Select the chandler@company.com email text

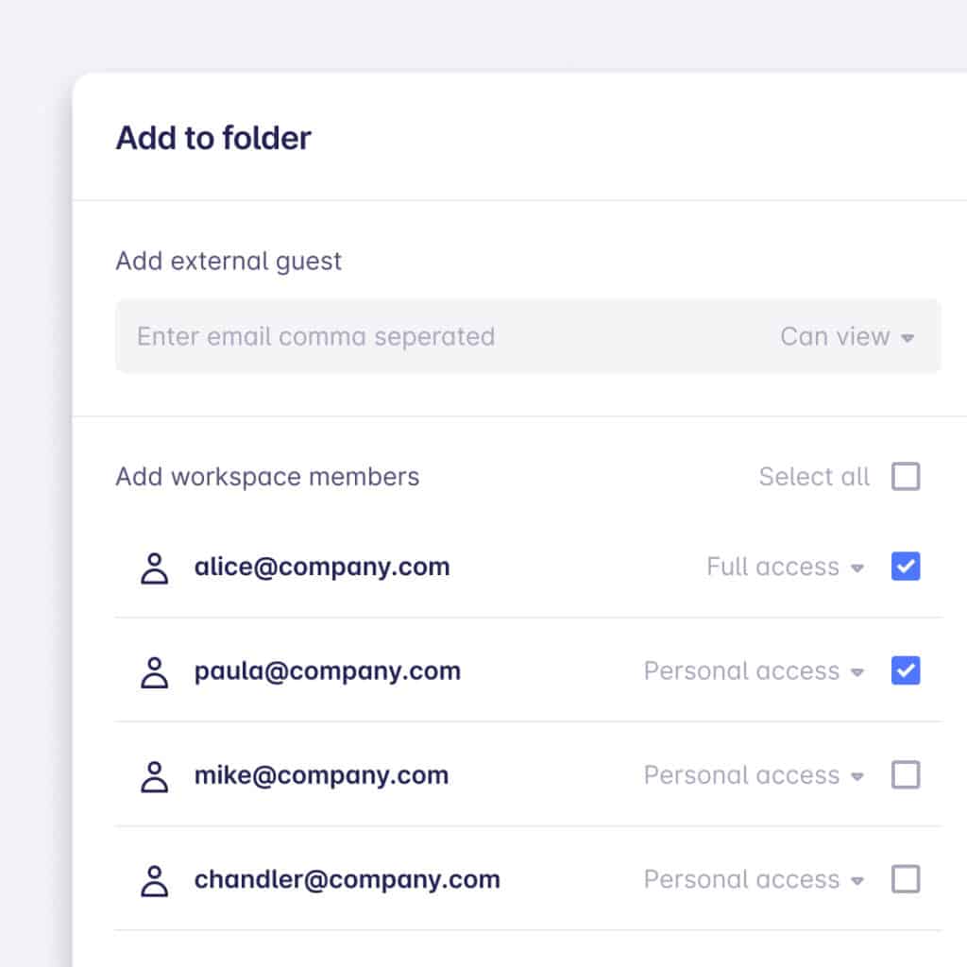tap(348, 879)
